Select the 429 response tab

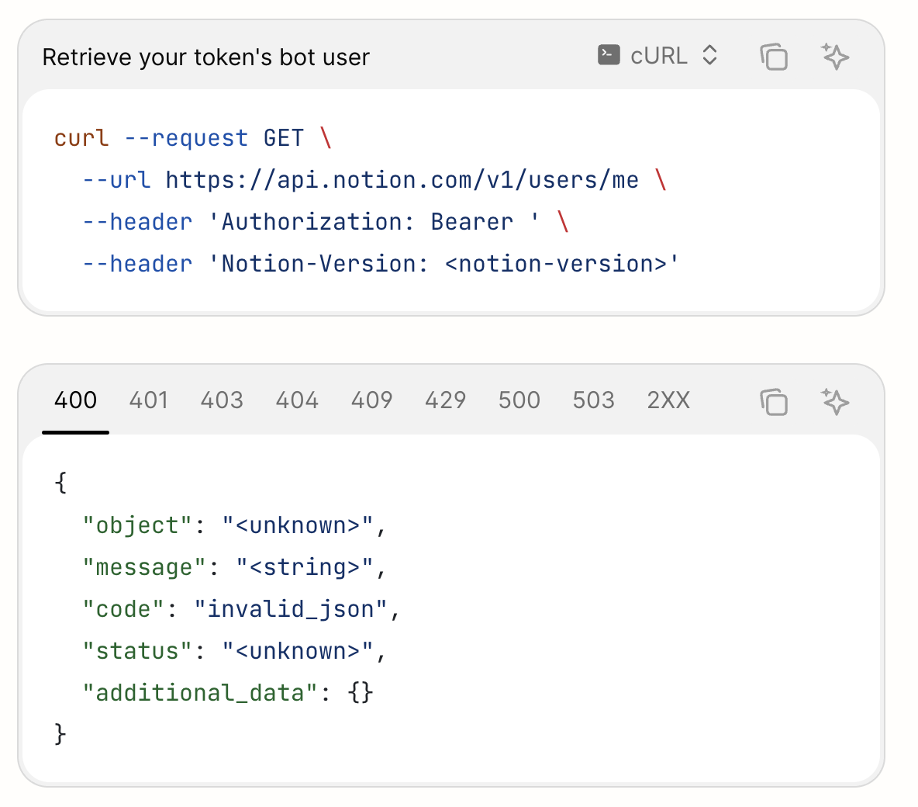point(445,400)
